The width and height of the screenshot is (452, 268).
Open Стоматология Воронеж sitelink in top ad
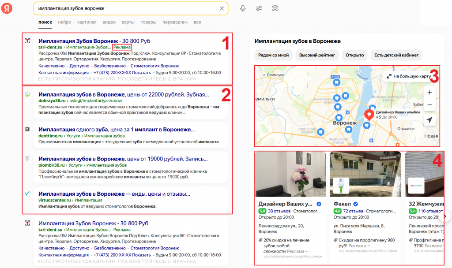(x=154, y=66)
